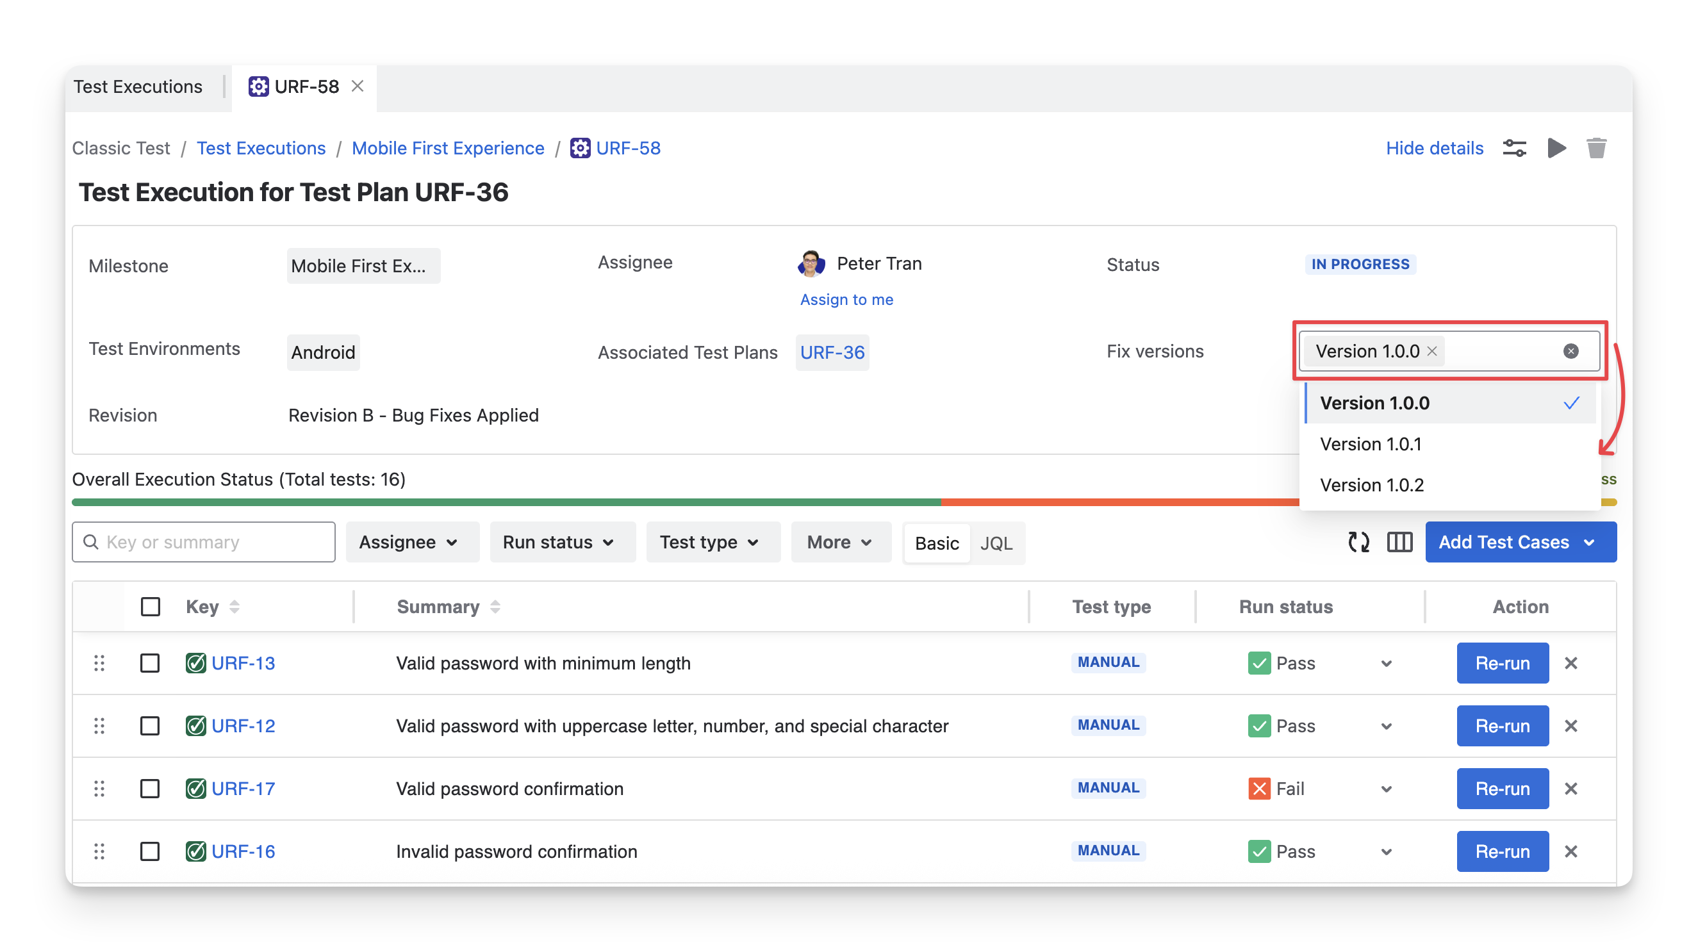Screen dimensions: 1698x952
Task: Switch to the Test Executions tab
Action: pyautogui.click(x=138, y=87)
